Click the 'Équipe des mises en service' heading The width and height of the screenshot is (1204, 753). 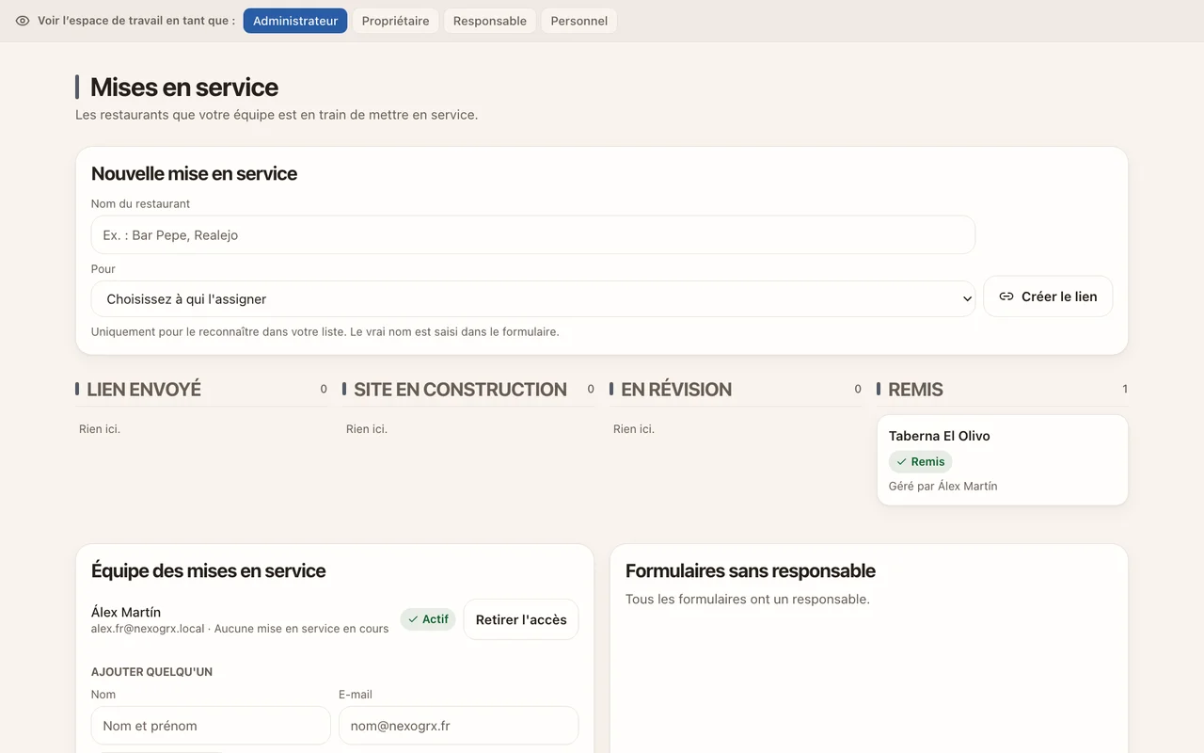click(209, 570)
